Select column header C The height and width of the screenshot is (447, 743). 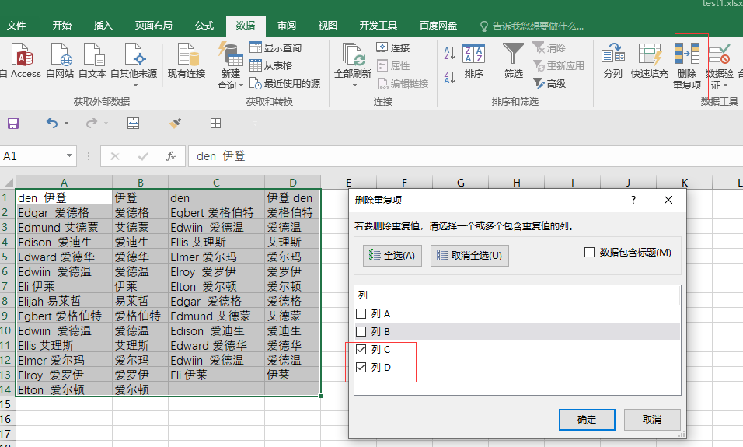point(216,183)
